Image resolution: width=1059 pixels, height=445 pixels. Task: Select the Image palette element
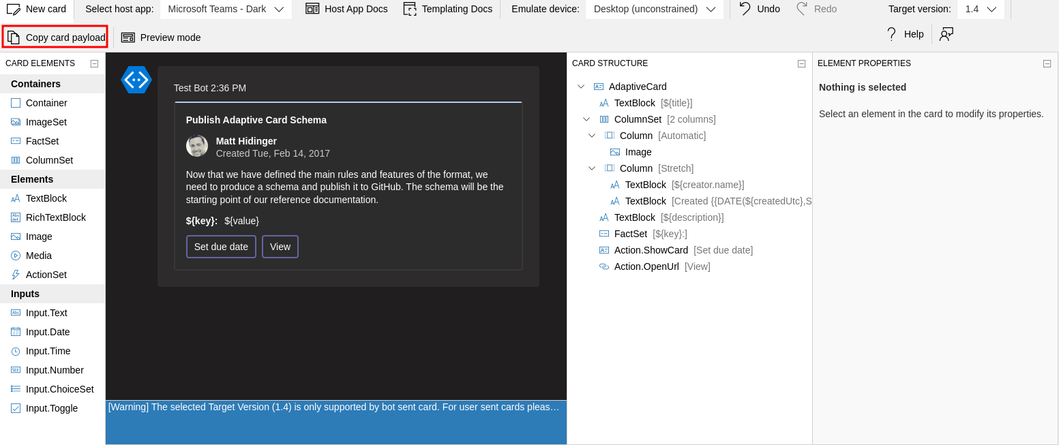[x=53, y=236]
